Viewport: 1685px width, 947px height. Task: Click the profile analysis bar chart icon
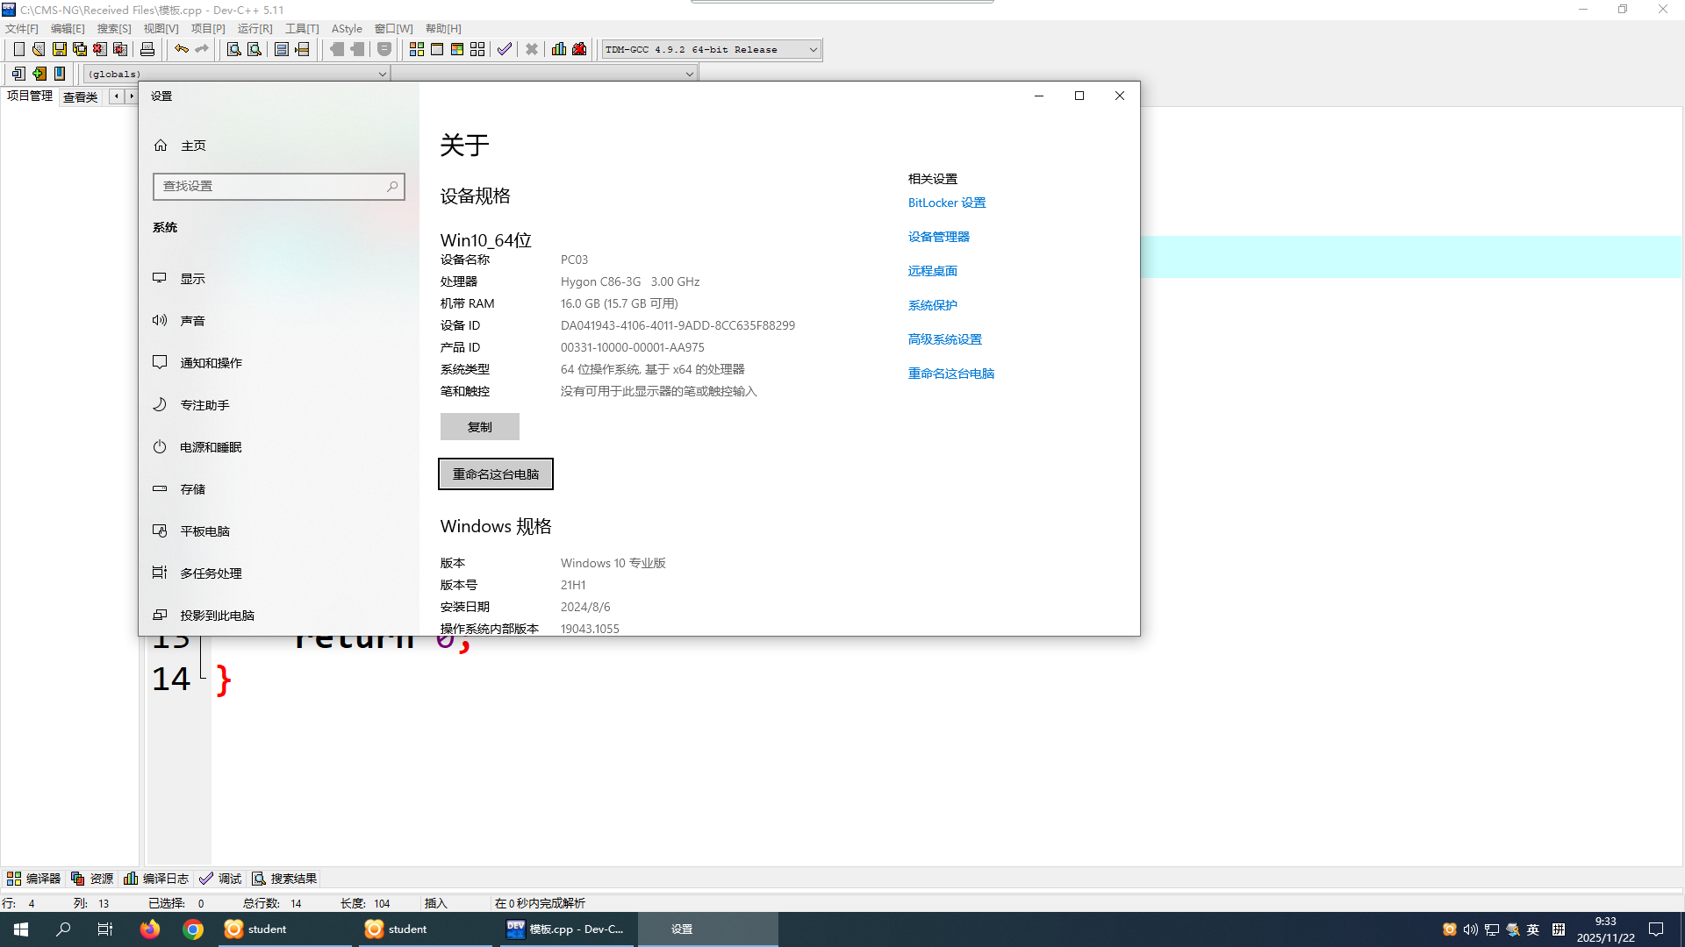coord(559,49)
